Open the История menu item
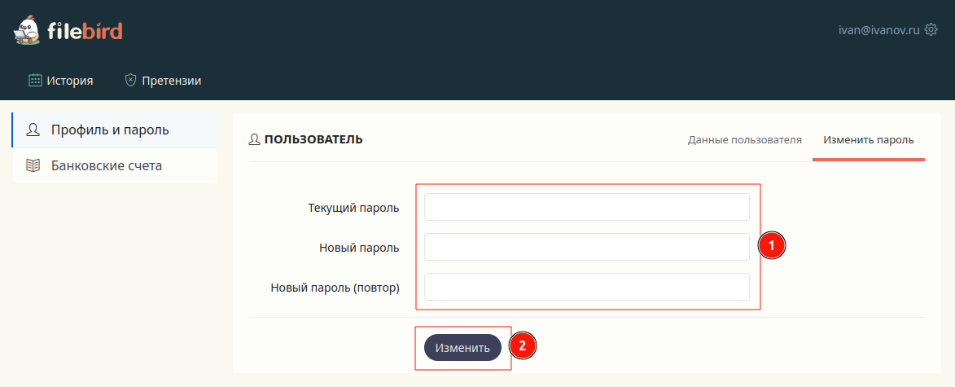Viewport: 955px width, 387px height. [69, 80]
